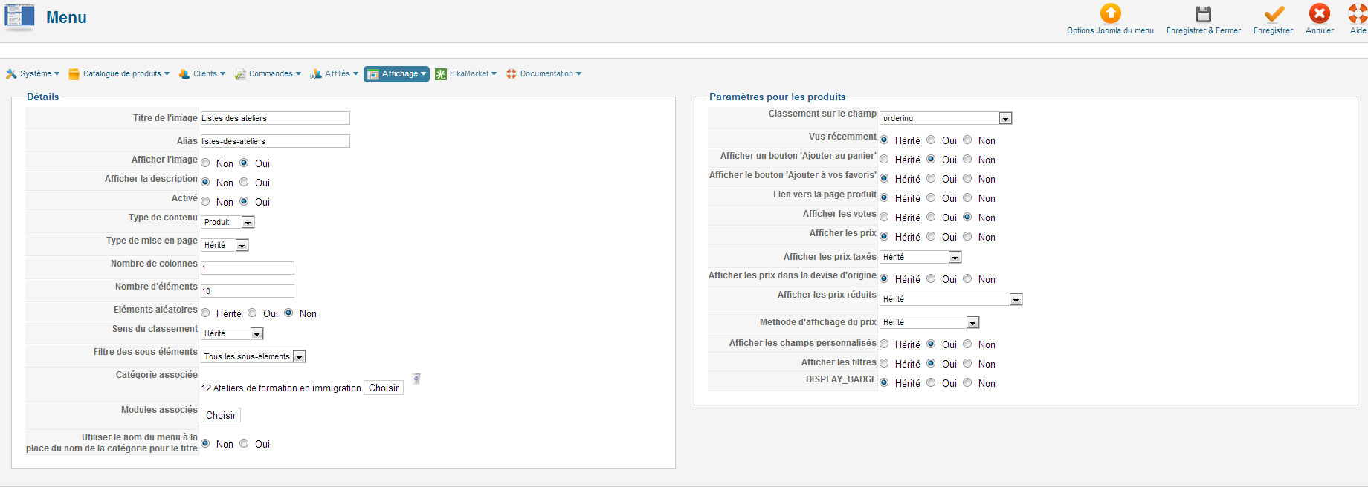Select Oui for Ajouter à vos favoris
This screenshot has height=490, width=1368.
[931, 178]
